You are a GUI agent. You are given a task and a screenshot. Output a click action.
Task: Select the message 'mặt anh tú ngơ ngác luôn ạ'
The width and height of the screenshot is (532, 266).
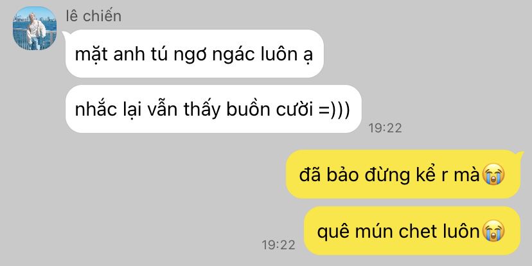[x=194, y=53]
